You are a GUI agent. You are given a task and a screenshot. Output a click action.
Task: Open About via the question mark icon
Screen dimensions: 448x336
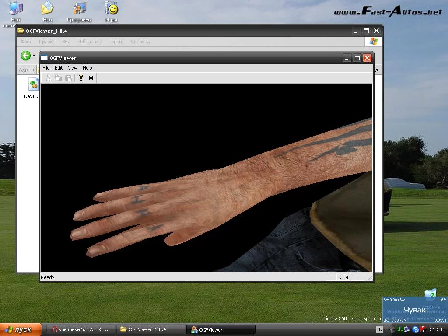(81, 78)
